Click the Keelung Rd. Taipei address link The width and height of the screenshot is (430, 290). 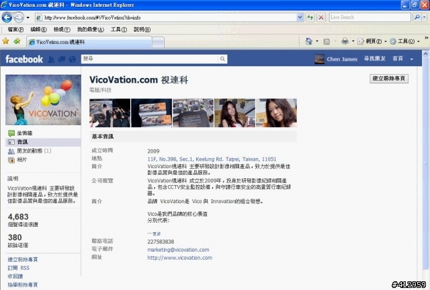coord(212,159)
